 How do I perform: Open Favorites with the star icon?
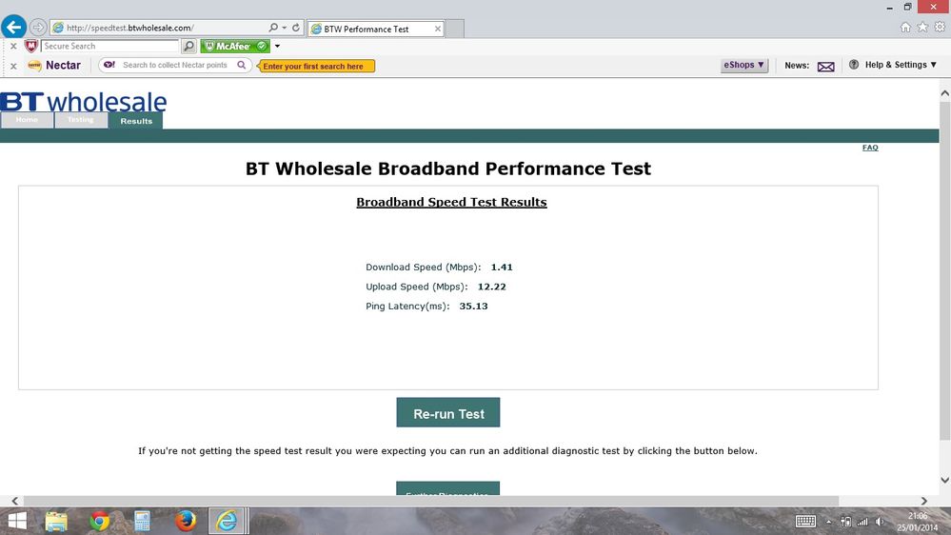click(x=922, y=28)
